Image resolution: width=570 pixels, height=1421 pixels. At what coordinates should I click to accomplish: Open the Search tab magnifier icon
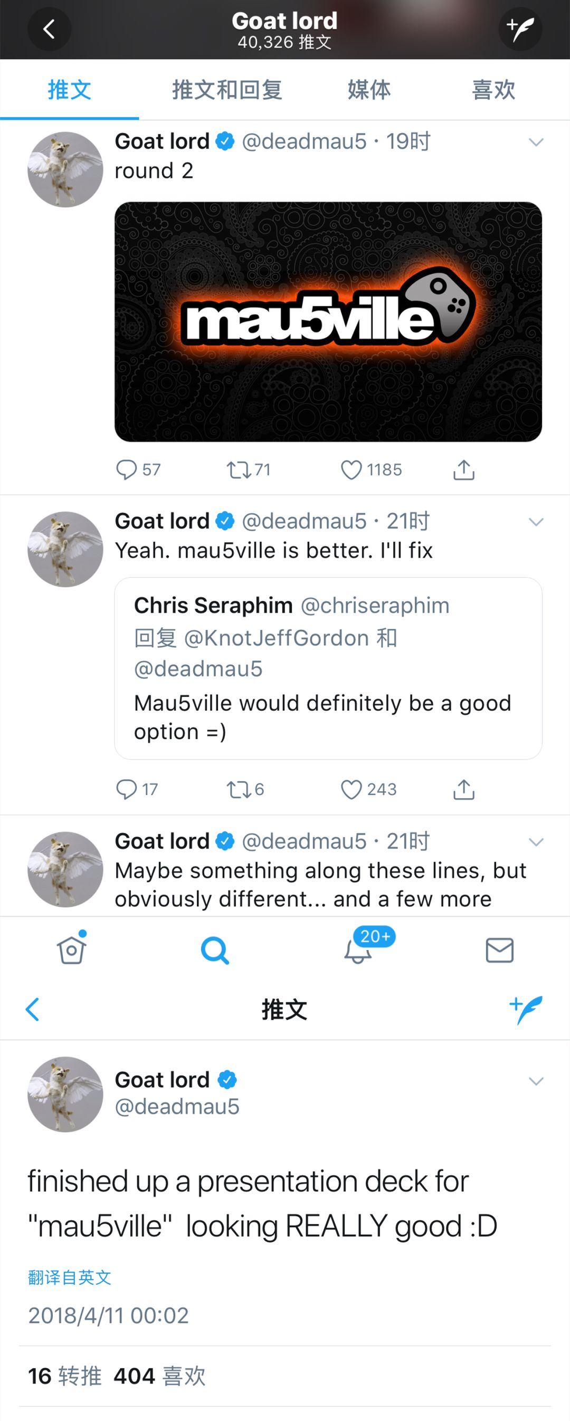point(215,950)
